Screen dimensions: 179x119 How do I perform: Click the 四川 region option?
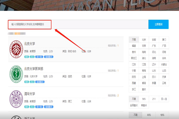point(154,77)
